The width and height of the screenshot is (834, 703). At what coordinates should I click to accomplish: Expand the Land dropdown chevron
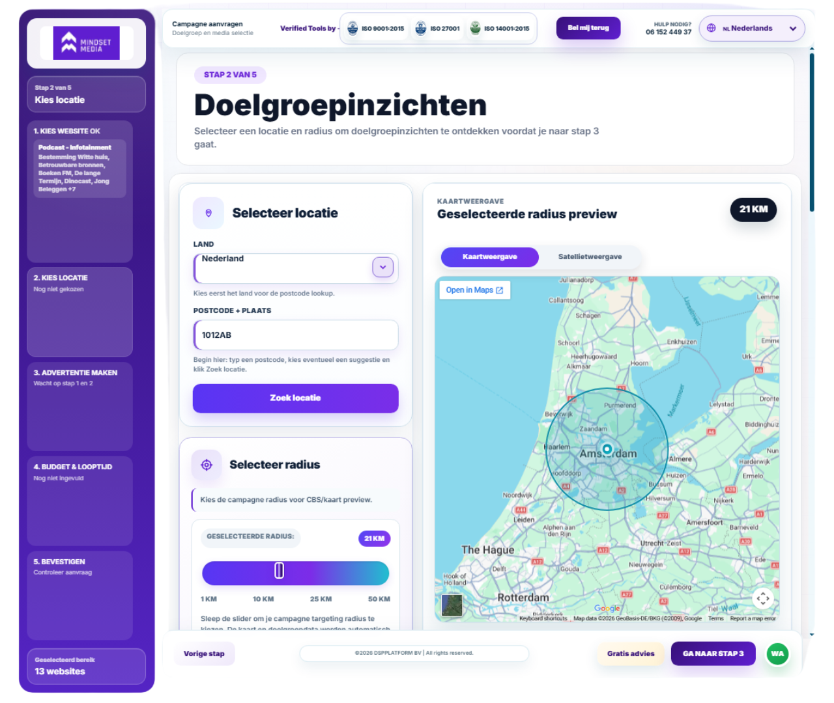tap(383, 267)
